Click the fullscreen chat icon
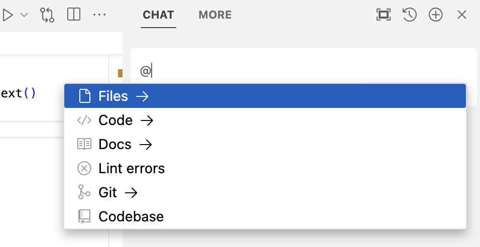Viewport: 480px width, 247px height. click(384, 15)
